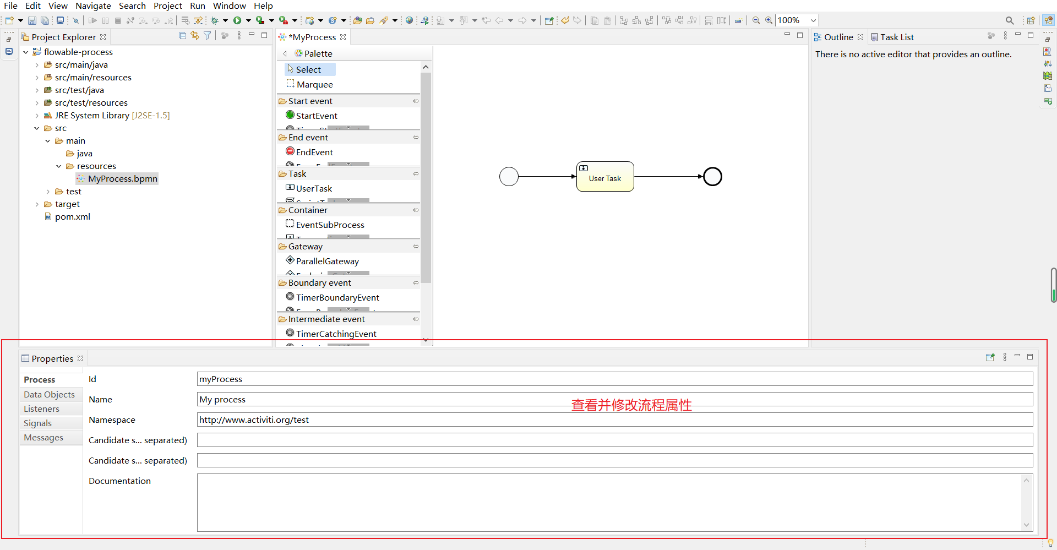
Task: Expand the src/main/java tree node
Action: click(x=36, y=64)
